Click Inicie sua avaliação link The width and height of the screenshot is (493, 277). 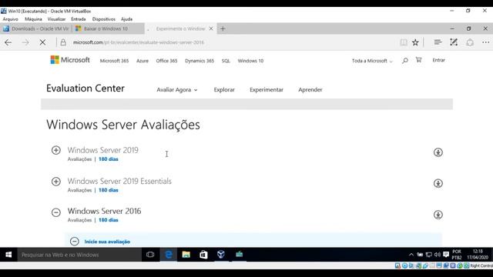(x=107, y=242)
